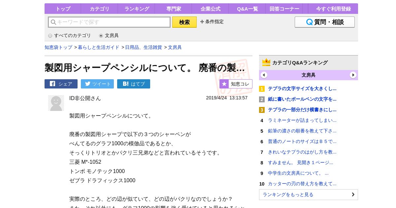Go to 知恵袋トップ breadcrumb
The image size is (396, 208).
[58, 47]
